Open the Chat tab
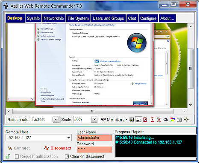Screen dimensions: 200x164 point(132,18)
